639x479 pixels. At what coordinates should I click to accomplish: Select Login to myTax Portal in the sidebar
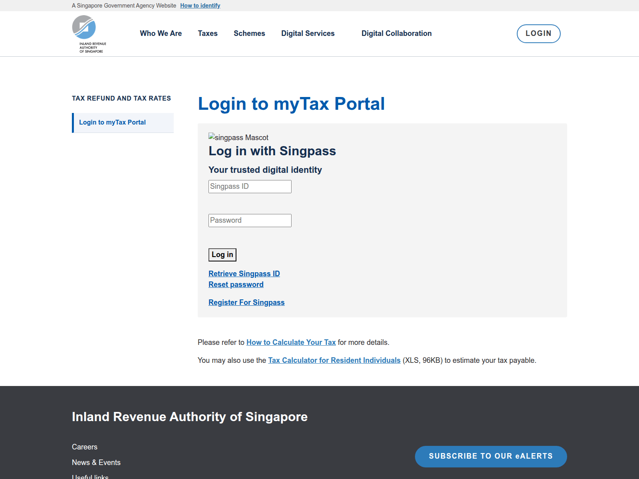click(x=123, y=123)
